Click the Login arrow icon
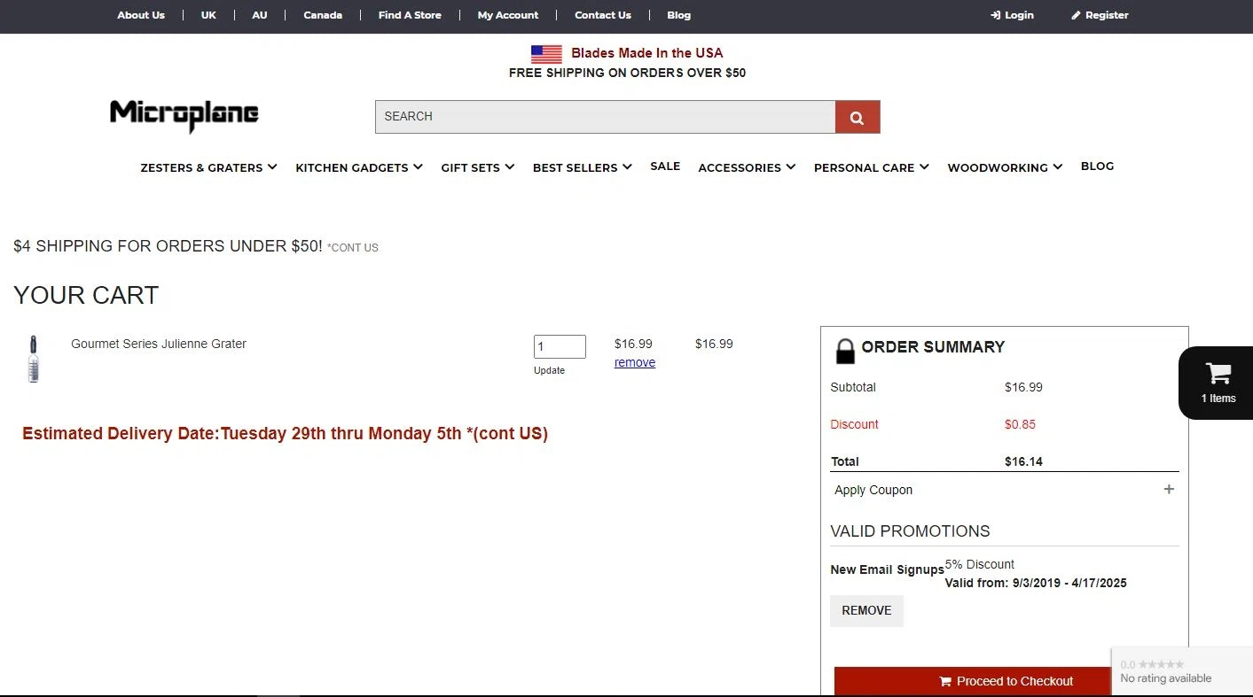 pyautogui.click(x=996, y=15)
